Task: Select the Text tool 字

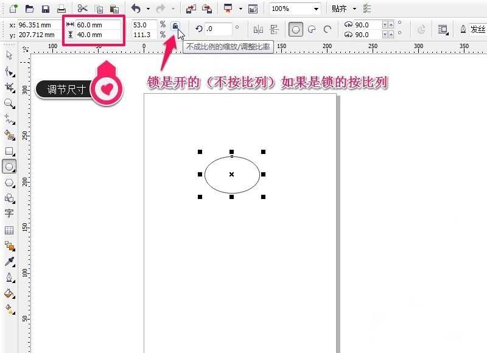Action: pos(9,213)
